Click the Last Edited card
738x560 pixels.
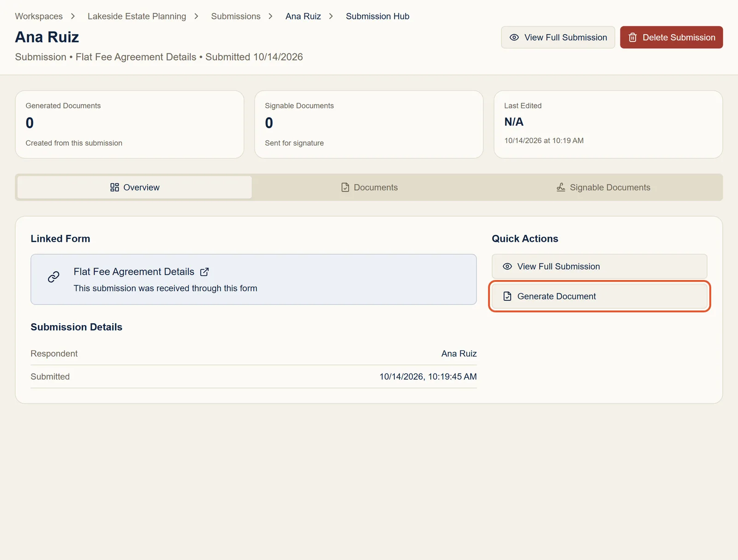point(608,124)
